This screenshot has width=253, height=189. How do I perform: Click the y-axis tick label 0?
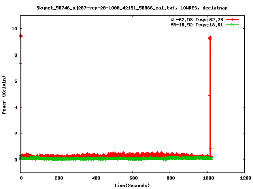[x=16, y=160]
